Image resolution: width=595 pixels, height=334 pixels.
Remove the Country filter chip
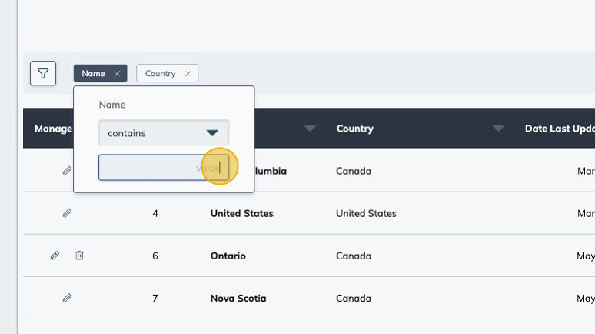coord(188,74)
